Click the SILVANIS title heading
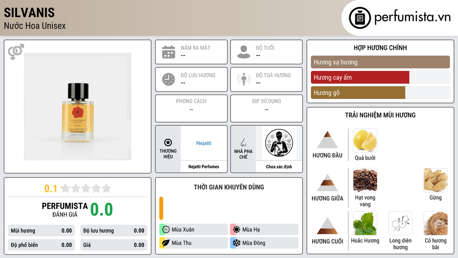This screenshot has width=458, height=258. pyautogui.click(x=29, y=13)
